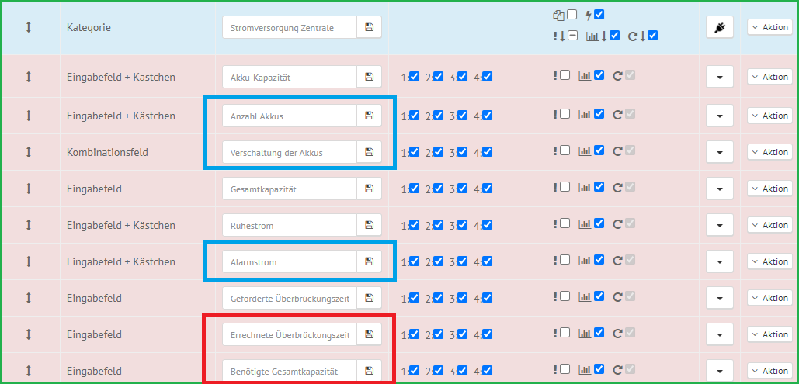The image size is (799, 384).
Task: Select the sort handle for Anzahl Akkus row
Action: click(x=29, y=116)
